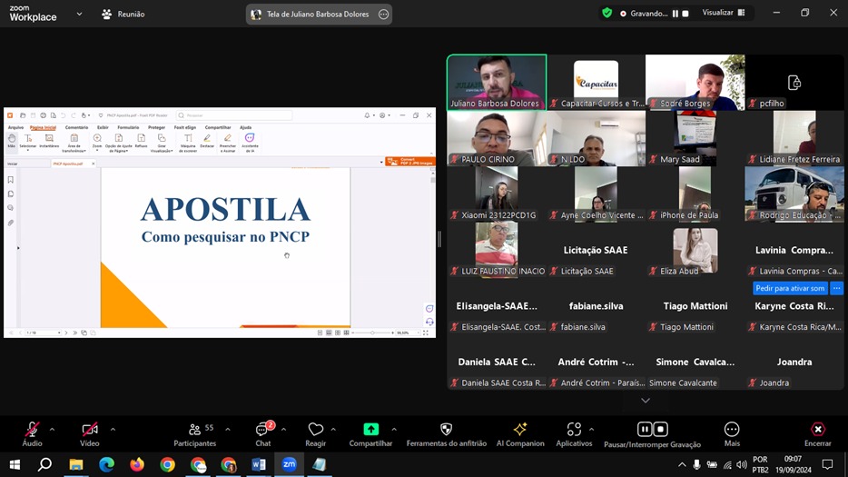Image resolution: width=848 pixels, height=477 pixels.
Task: Open Ferramentas do anfitrião shield icon
Action: [446, 430]
